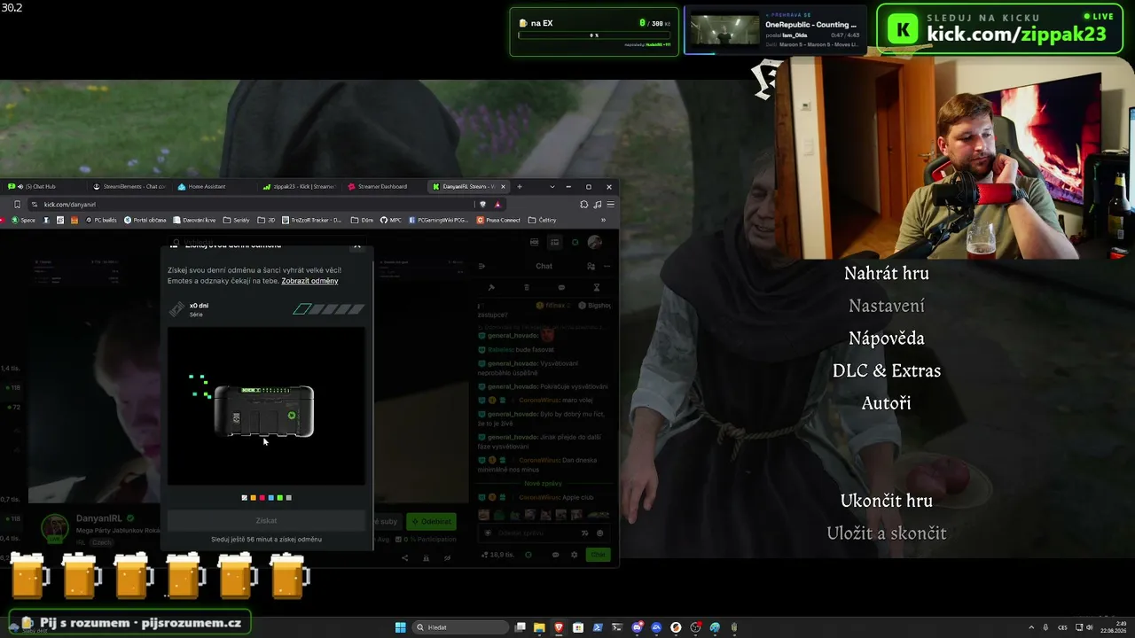
Task: Open a new browser tab with plus button
Action: 520,187
